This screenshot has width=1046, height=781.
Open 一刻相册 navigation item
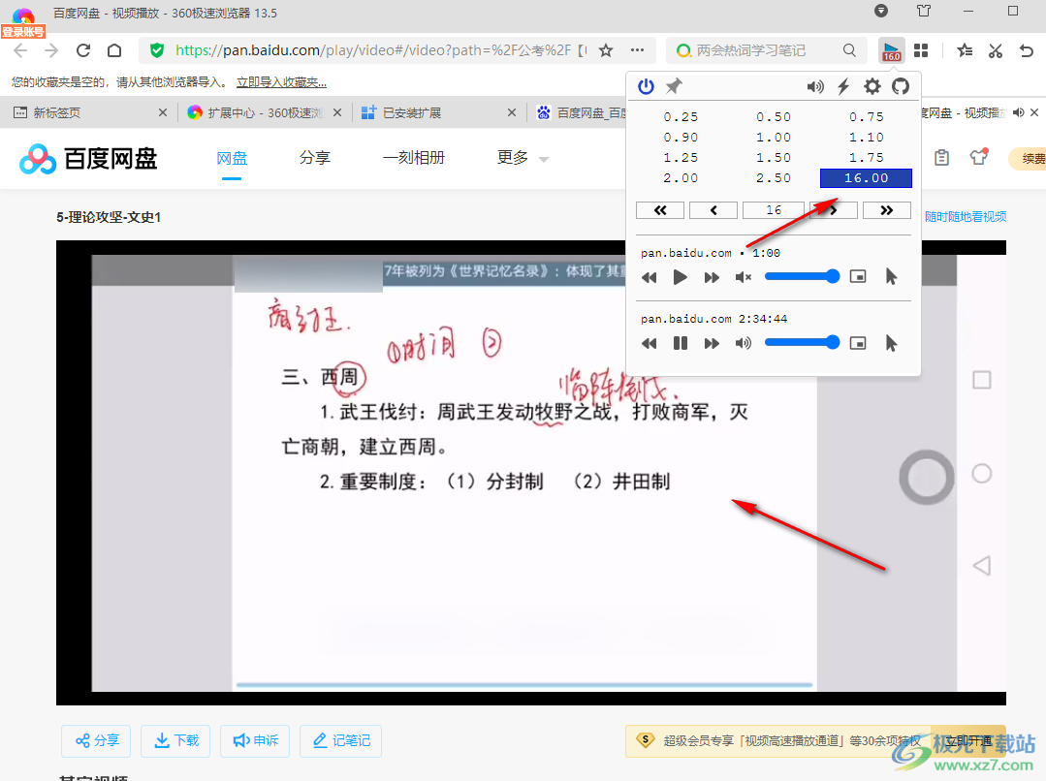coord(414,158)
